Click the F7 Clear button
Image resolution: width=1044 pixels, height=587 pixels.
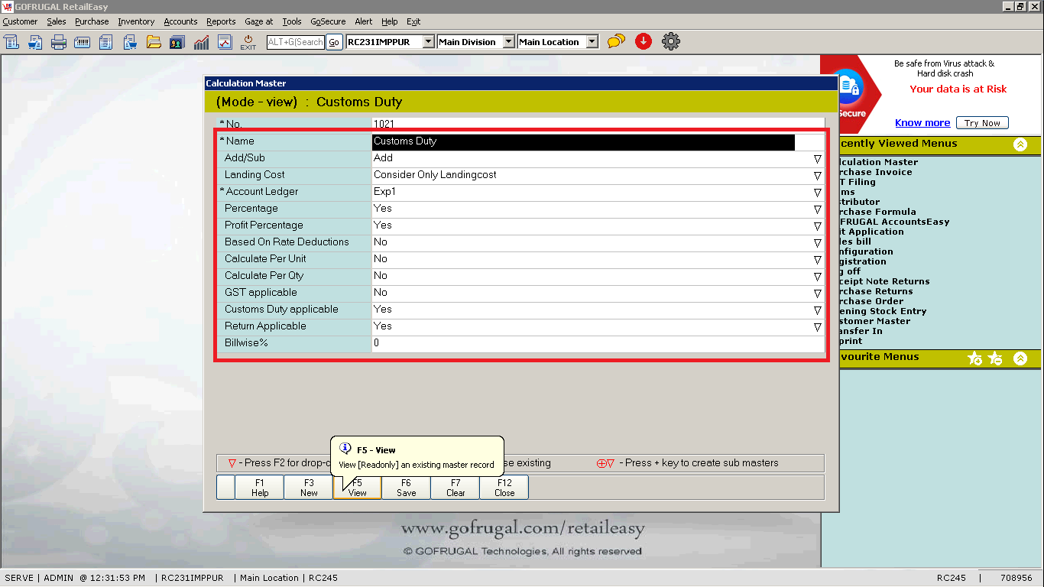tap(456, 488)
